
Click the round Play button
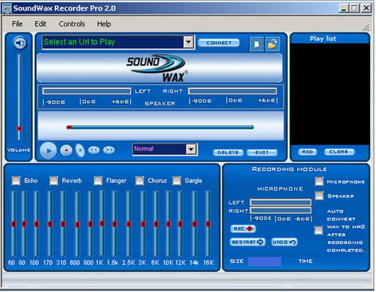click(x=48, y=151)
